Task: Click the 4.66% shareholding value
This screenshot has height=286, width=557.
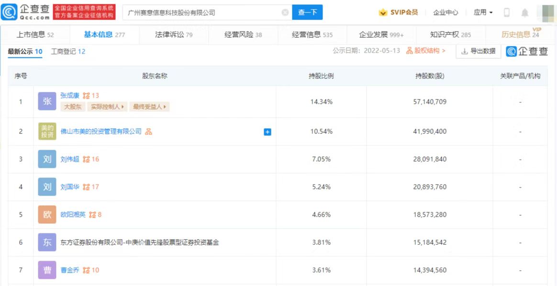Action: pyautogui.click(x=321, y=215)
